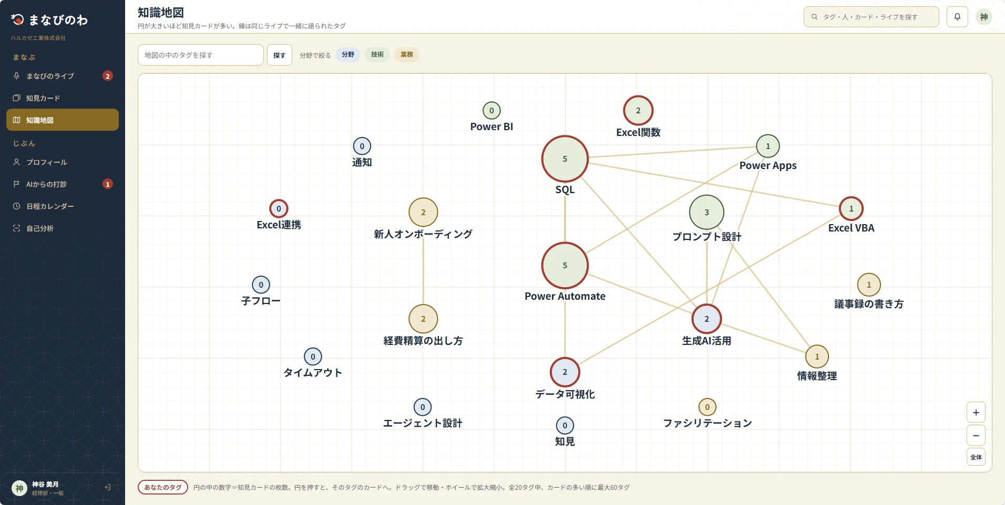
Task: Open the Power Apps tag node
Action: click(x=768, y=146)
